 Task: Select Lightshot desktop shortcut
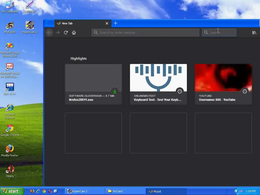[x=29, y=7]
